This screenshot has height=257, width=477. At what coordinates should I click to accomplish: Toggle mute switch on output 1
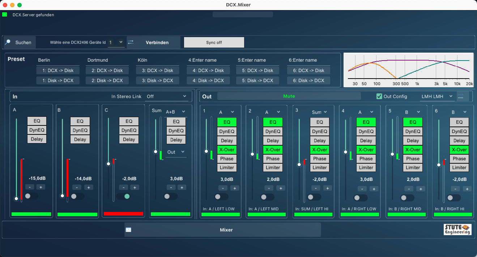[x=221, y=197]
